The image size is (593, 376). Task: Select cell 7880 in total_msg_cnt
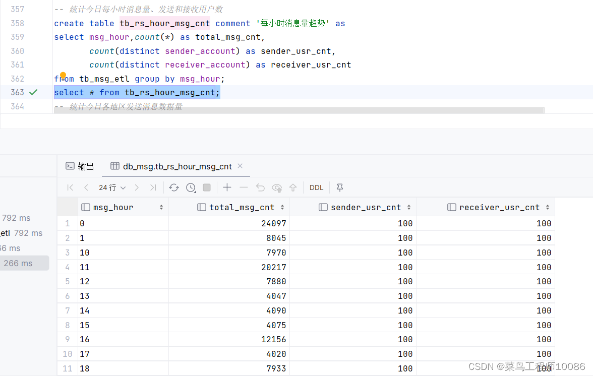click(x=229, y=282)
